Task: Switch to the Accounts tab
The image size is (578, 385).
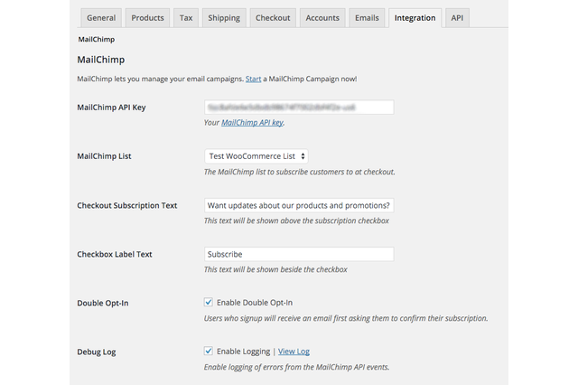Action: pos(322,18)
